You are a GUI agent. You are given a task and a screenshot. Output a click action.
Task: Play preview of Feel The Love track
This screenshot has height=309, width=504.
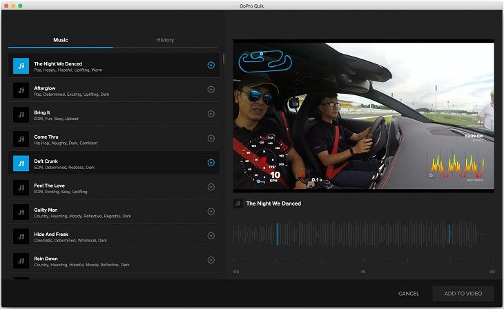click(x=211, y=187)
